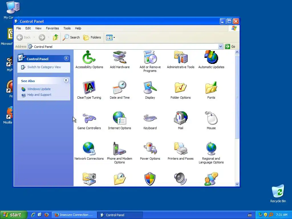Click the security shield tray icon
The width and height of the screenshot is (292, 219).
click(265, 215)
